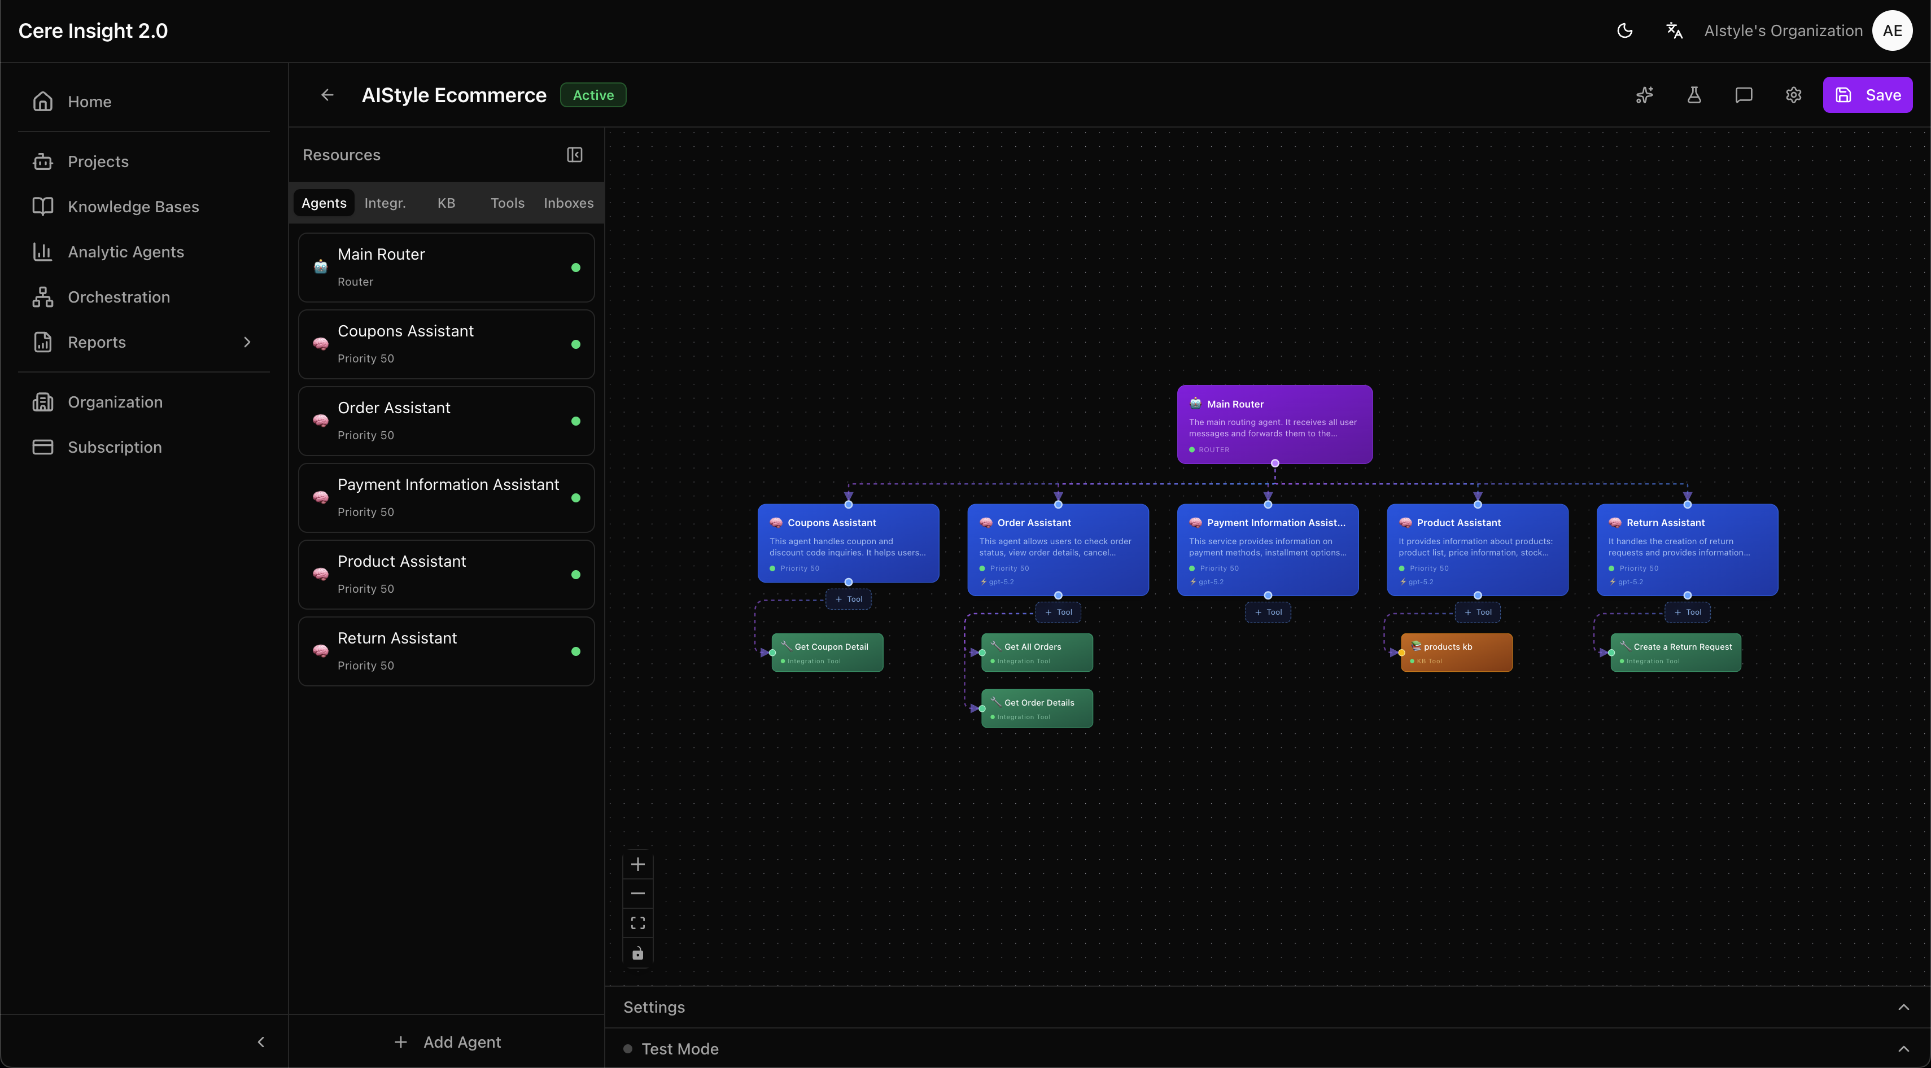Viewport: 1931px width, 1068px height.
Task: Expand the Reports sidebar item
Action: click(x=247, y=342)
